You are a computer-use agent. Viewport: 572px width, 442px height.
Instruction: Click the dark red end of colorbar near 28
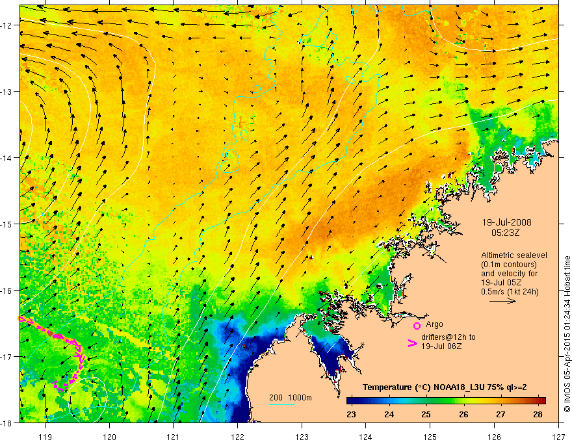[x=542, y=400]
